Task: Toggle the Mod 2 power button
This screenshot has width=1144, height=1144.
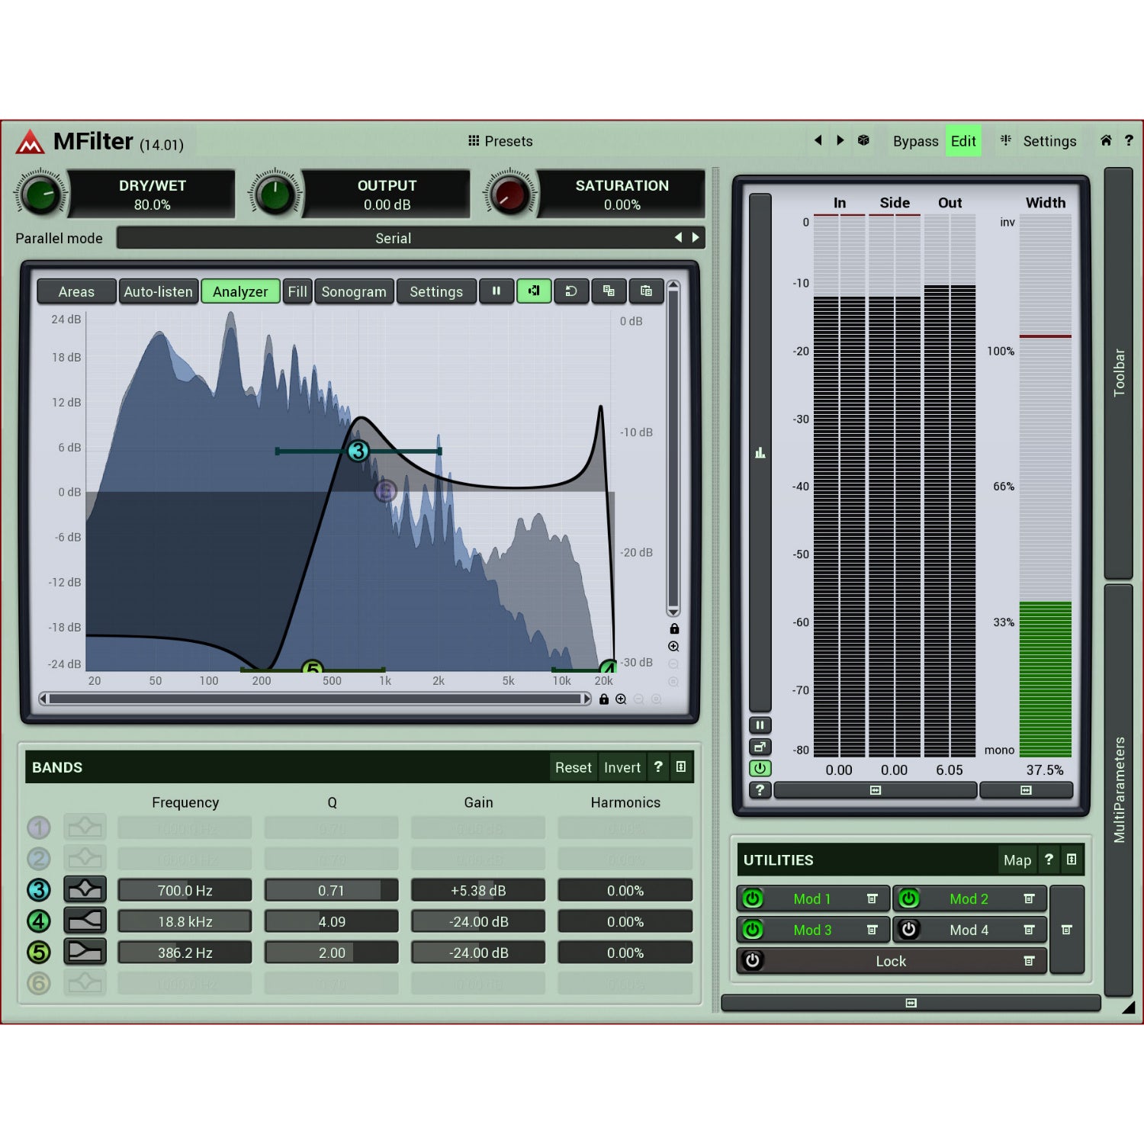Action: pos(909,899)
